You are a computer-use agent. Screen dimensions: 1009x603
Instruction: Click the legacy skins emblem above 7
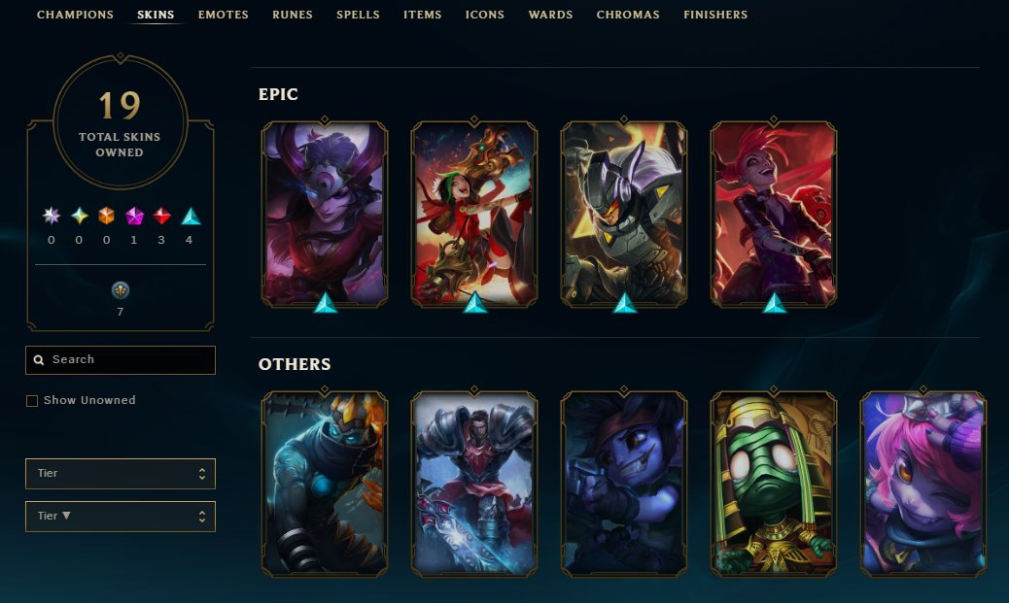click(121, 290)
